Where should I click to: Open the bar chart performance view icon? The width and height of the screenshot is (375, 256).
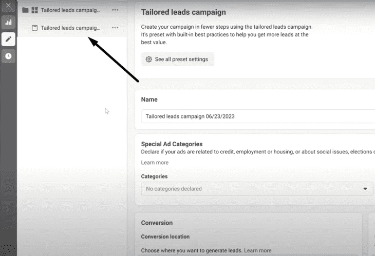click(8, 23)
